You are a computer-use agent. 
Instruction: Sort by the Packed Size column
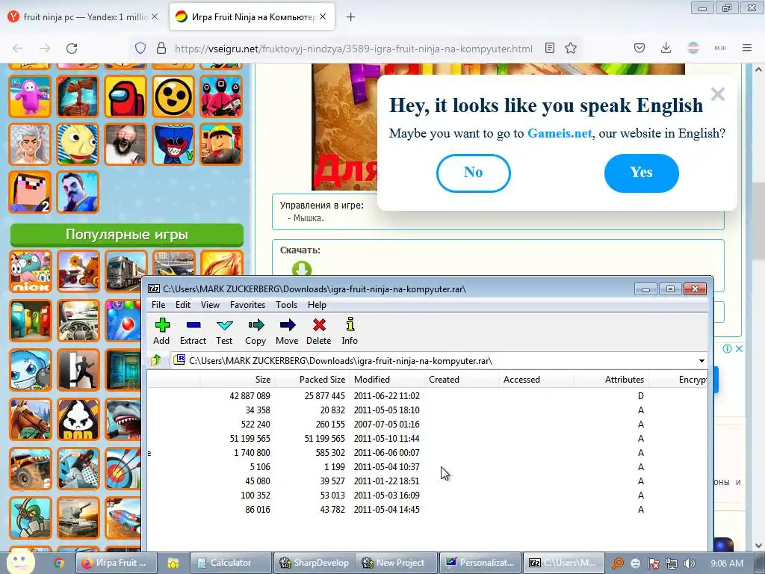pos(312,379)
